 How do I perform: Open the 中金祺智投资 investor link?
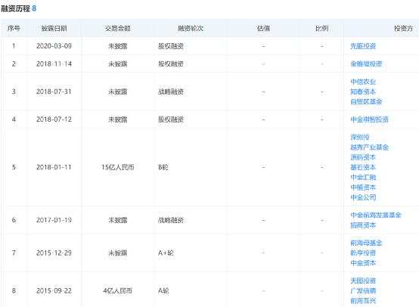[x=369, y=119]
